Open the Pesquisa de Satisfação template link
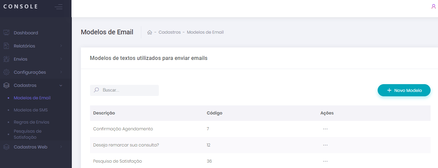Screen dimensions: 438x168 [117, 161]
